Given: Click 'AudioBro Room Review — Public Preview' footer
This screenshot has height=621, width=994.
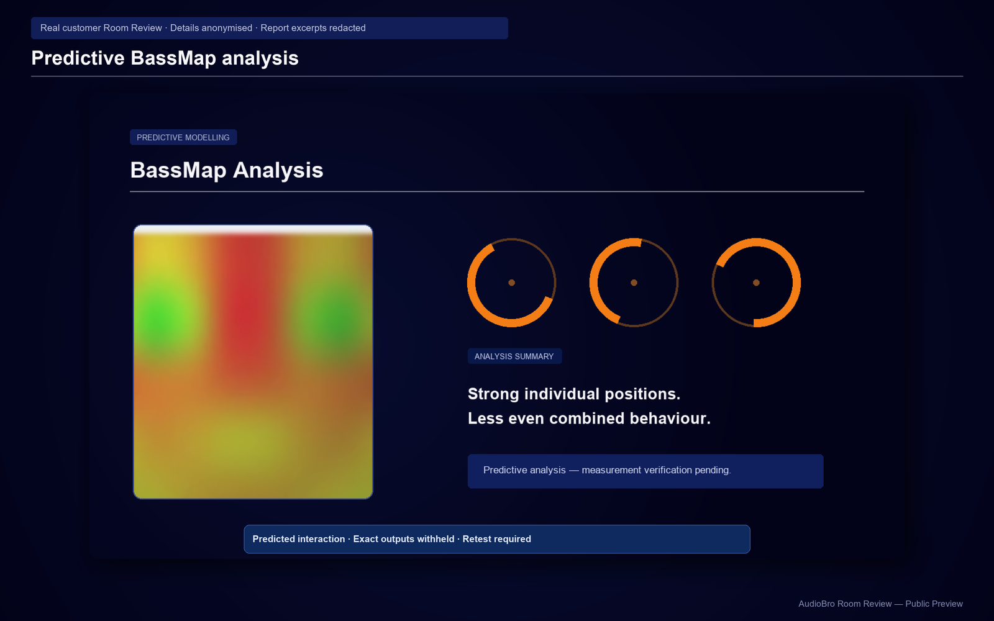Looking at the screenshot, I should pyautogui.click(x=880, y=604).
